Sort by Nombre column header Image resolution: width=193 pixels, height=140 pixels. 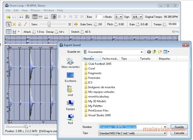pyautogui.click(x=92, y=59)
